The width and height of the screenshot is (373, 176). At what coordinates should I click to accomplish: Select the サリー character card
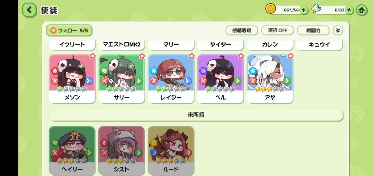(121, 79)
